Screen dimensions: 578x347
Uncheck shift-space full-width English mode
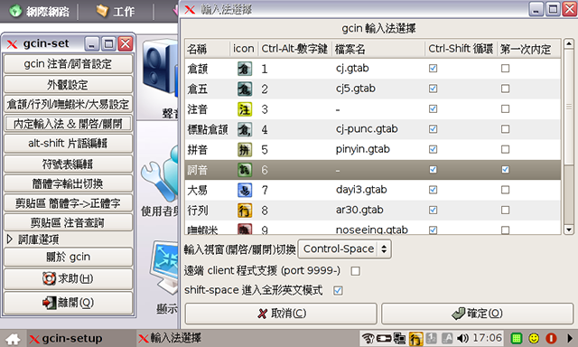click(x=338, y=291)
